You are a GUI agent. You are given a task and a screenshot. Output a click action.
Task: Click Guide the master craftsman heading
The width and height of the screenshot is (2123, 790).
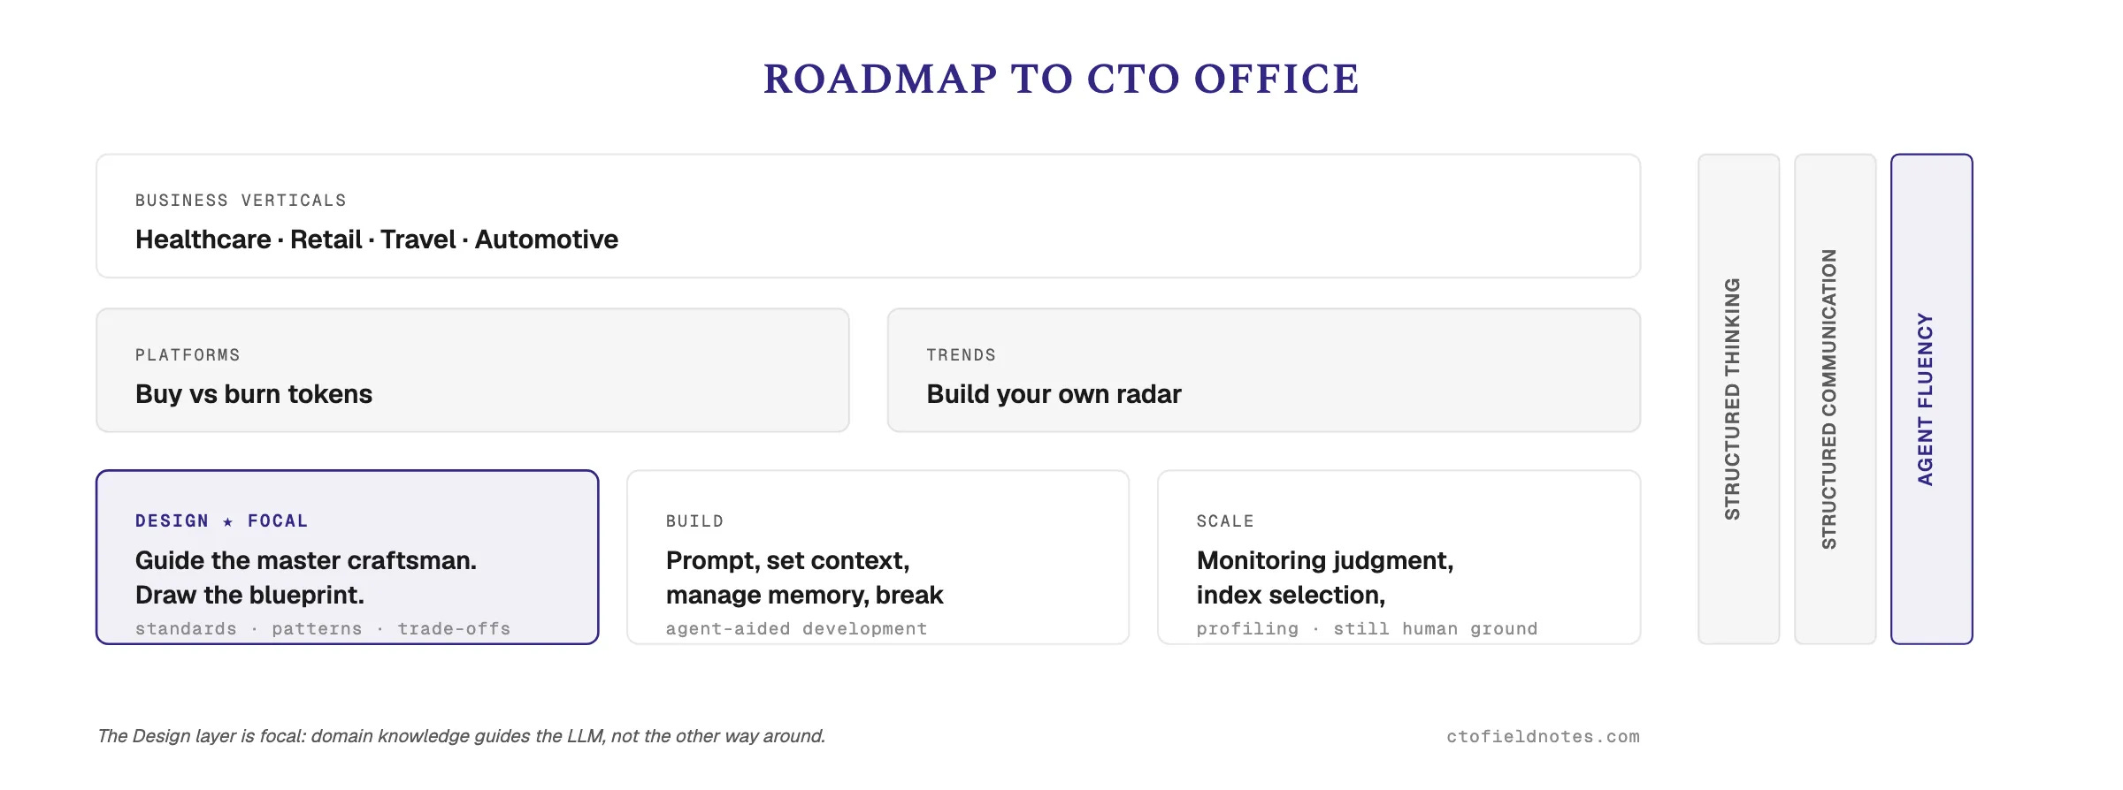306,561
